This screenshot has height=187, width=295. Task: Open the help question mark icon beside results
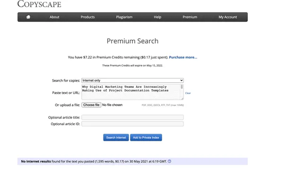coord(170,161)
